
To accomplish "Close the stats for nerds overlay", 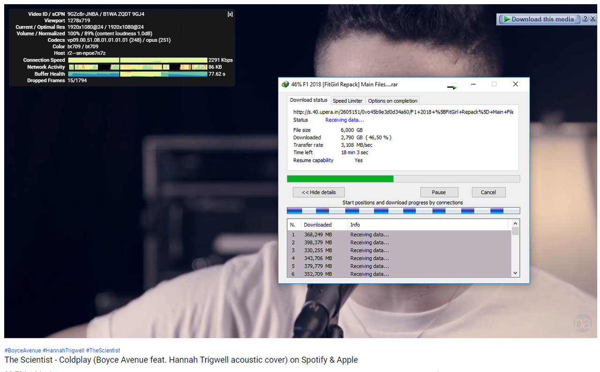I will [x=230, y=14].
